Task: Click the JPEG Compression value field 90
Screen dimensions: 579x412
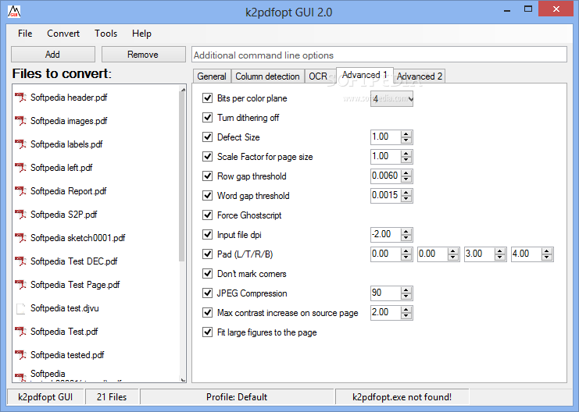Action: coord(385,293)
